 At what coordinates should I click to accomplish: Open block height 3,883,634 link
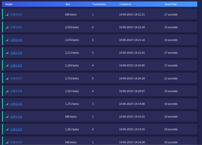click(x=16, y=117)
